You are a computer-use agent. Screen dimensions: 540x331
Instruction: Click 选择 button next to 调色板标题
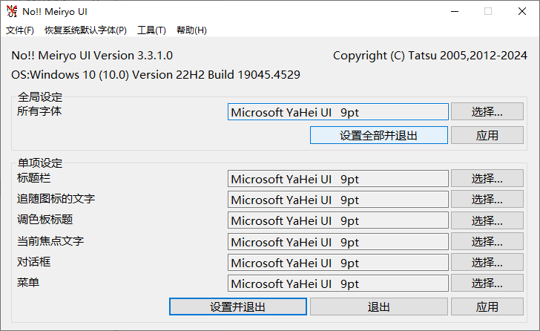pos(487,220)
